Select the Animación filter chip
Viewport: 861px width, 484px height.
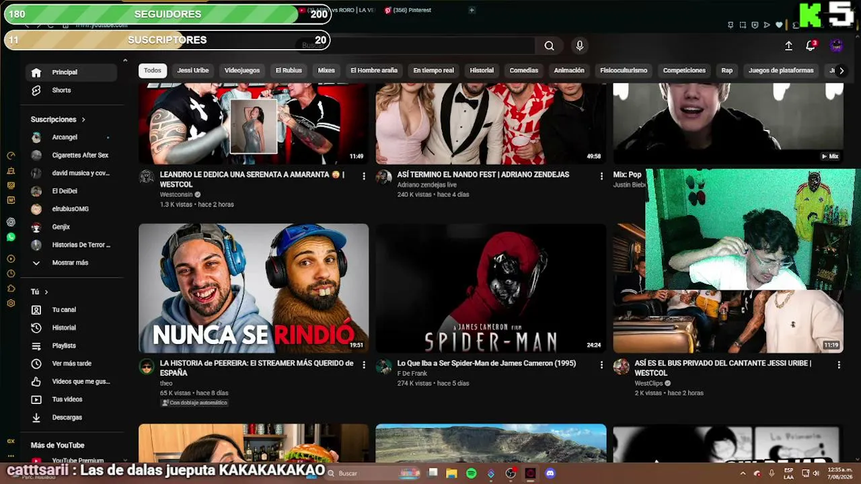569,71
